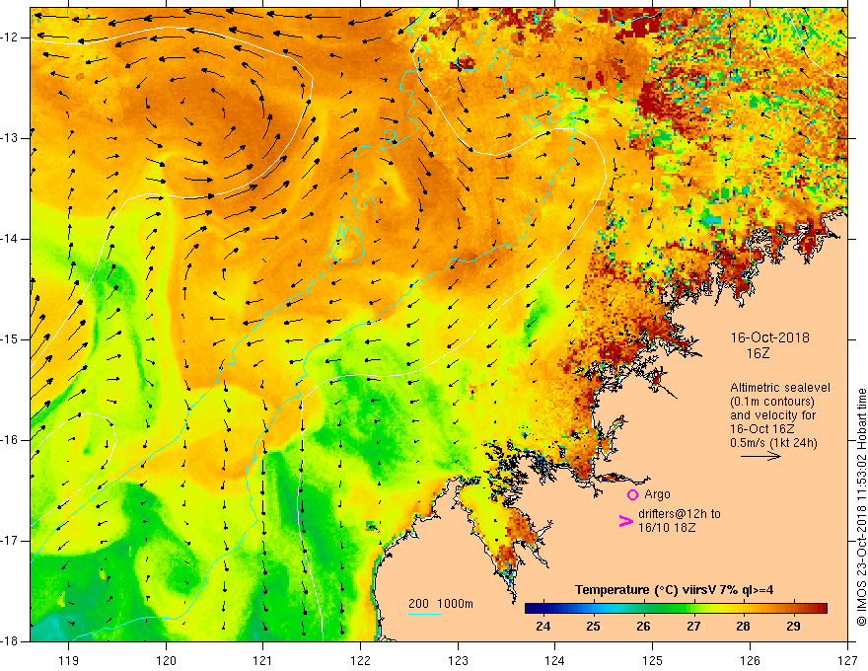Screen dimensions: 868x671
Task: Click the '16-Oct-2018' date label
Action: [x=769, y=337]
